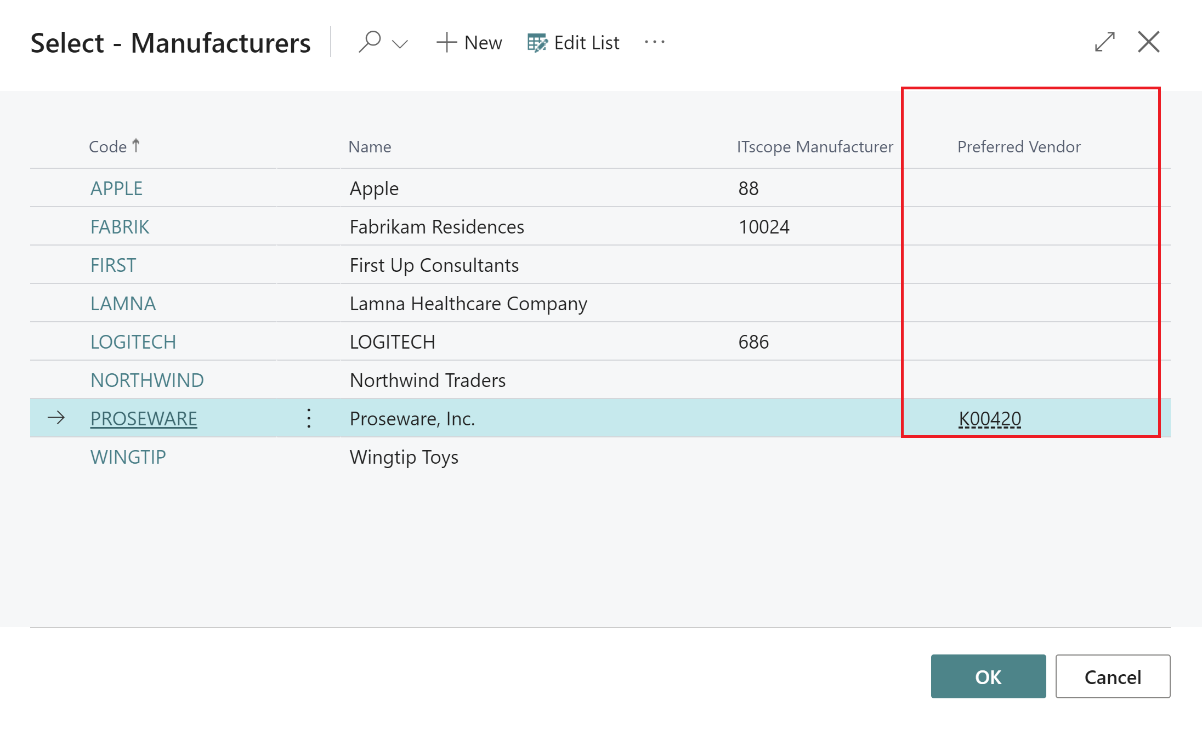Confirm selection with OK button

(x=988, y=676)
